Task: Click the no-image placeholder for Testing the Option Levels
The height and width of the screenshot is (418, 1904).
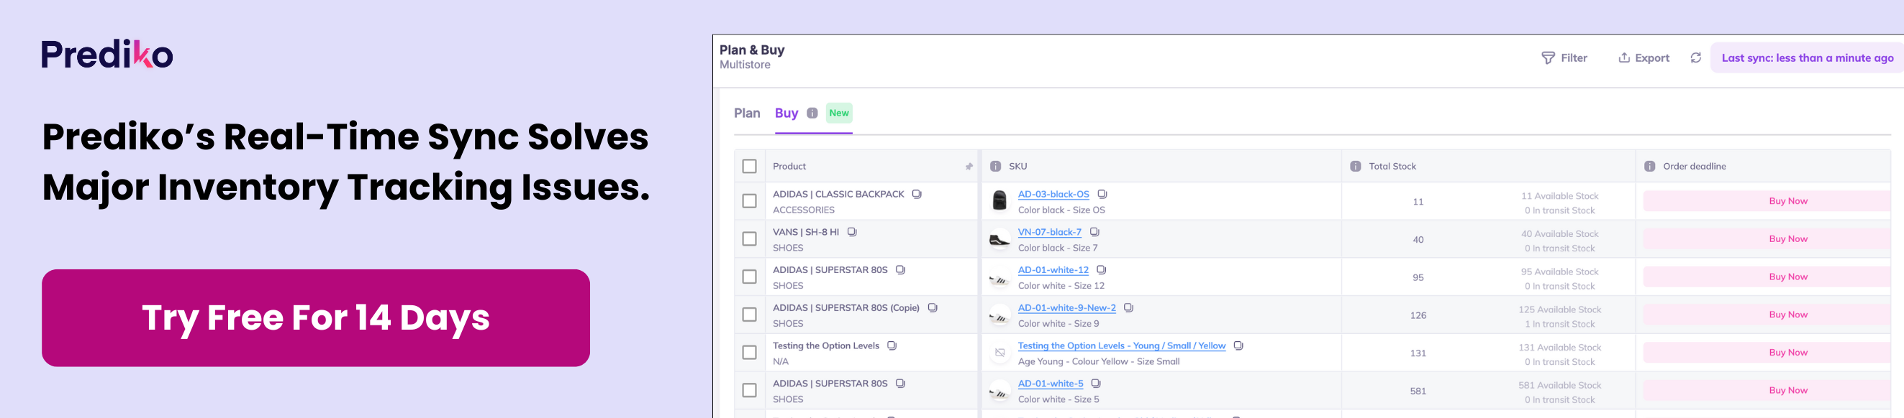Action: [x=999, y=353]
